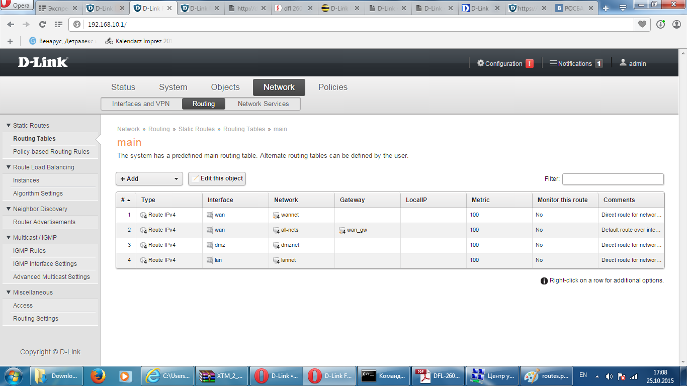Click the all-nets network object icon

coord(276,230)
